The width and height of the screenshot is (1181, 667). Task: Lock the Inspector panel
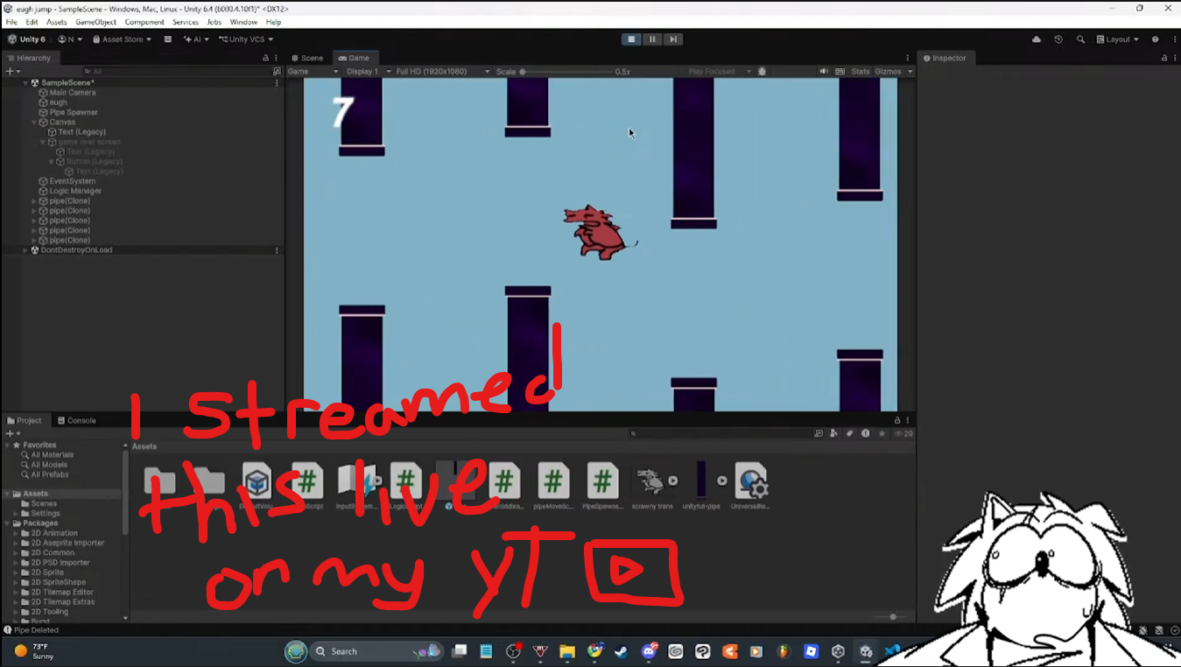point(1164,58)
